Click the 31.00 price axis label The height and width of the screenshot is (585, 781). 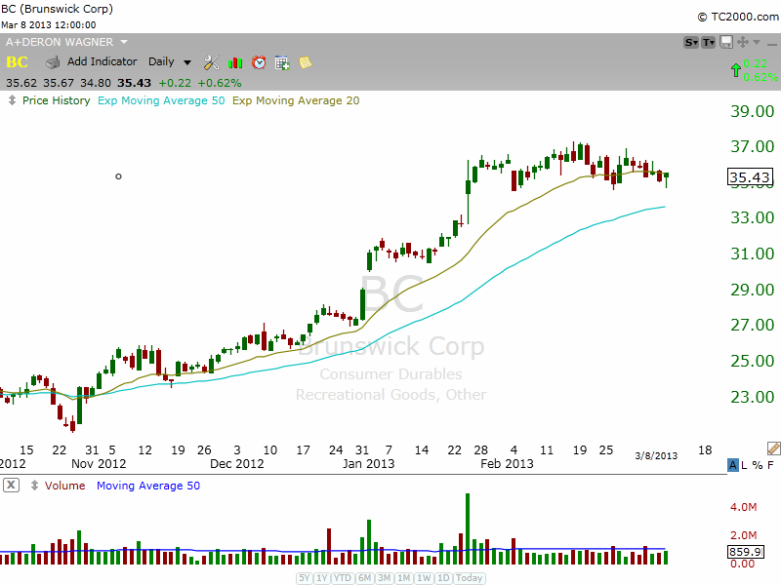click(x=752, y=253)
